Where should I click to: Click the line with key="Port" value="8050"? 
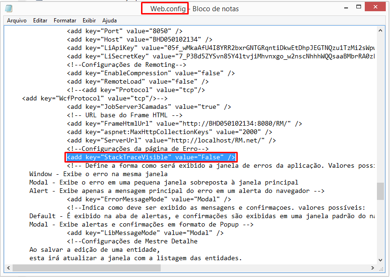coord(125,31)
